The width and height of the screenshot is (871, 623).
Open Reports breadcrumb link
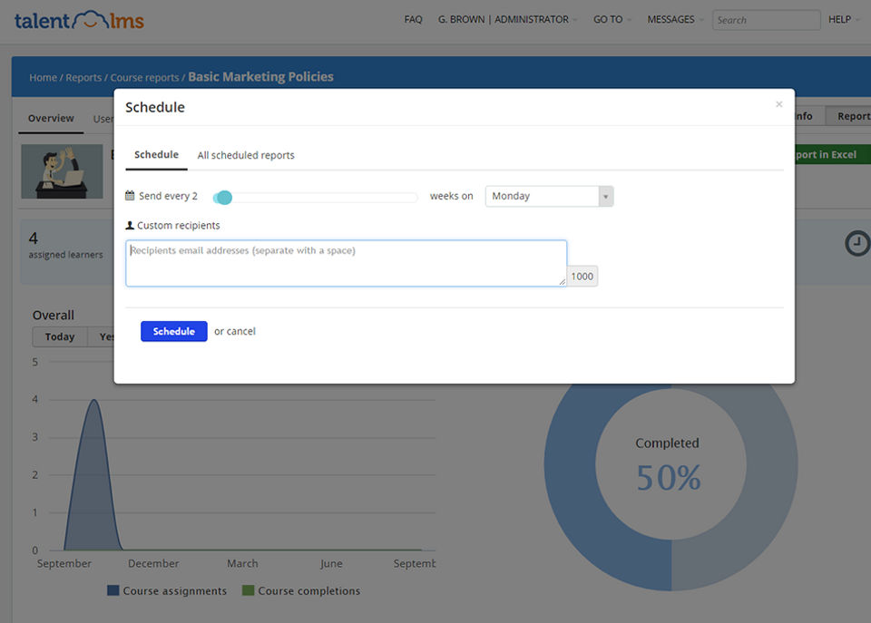83,78
